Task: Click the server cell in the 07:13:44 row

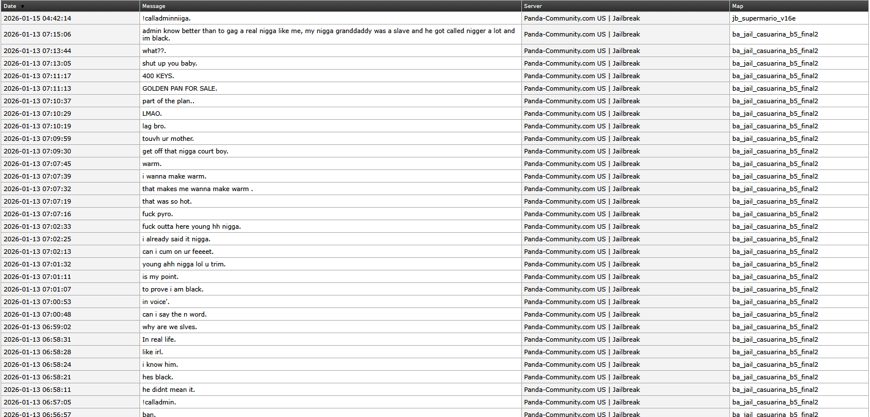Action: coord(582,51)
